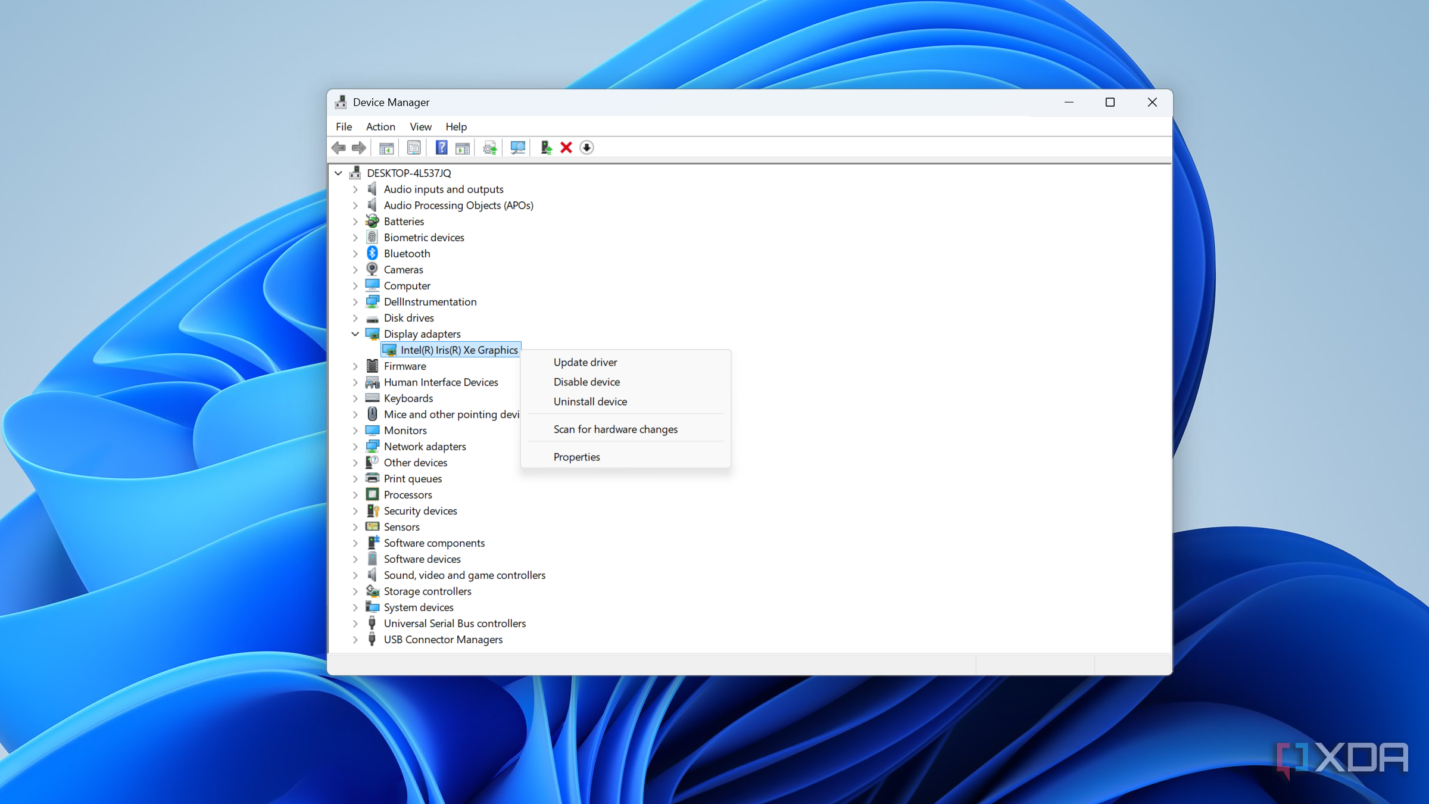Image resolution: width=1429 pixels, height=804 pixels.
Task: Collapse the Display adapters category
Action: 355,334
